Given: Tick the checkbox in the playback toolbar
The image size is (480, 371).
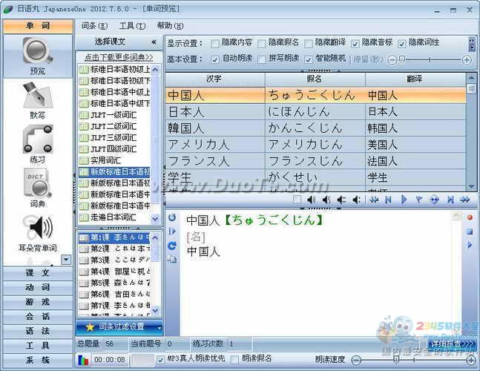Looking at the screenshot, I should click(297, 200).
